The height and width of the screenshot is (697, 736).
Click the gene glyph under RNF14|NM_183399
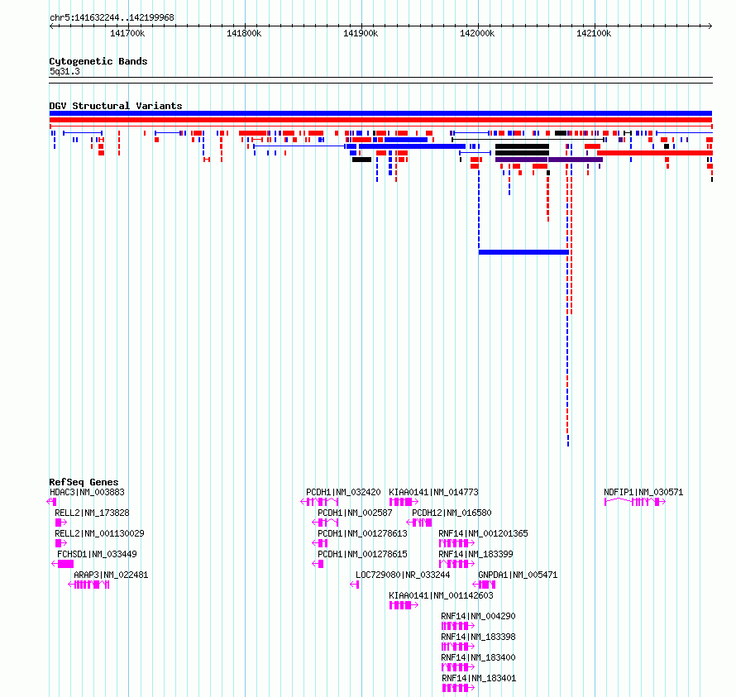(456, 564)
